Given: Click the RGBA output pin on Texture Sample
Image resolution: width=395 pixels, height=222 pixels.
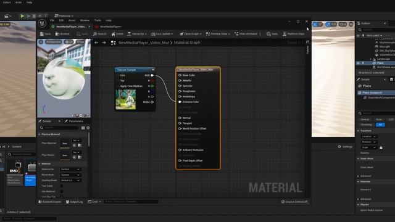Looking at the screenshot, I should [x=152, y=102].
